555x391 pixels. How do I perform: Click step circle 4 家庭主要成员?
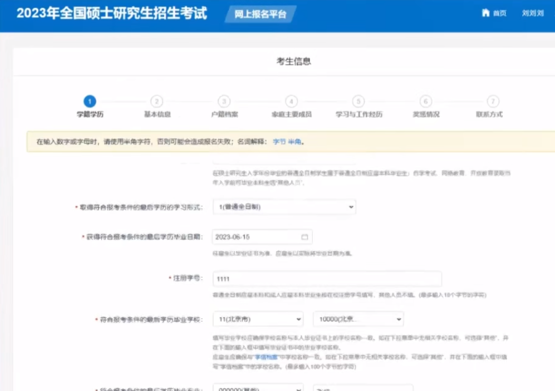[291, 101]
